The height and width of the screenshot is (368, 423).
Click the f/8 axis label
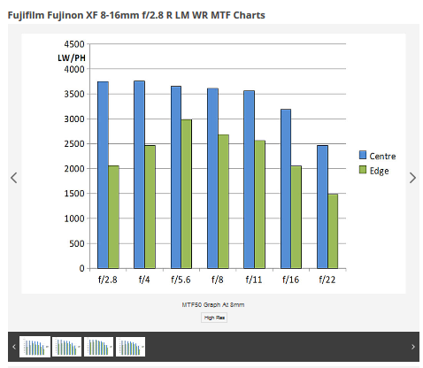tap(218, 280)
